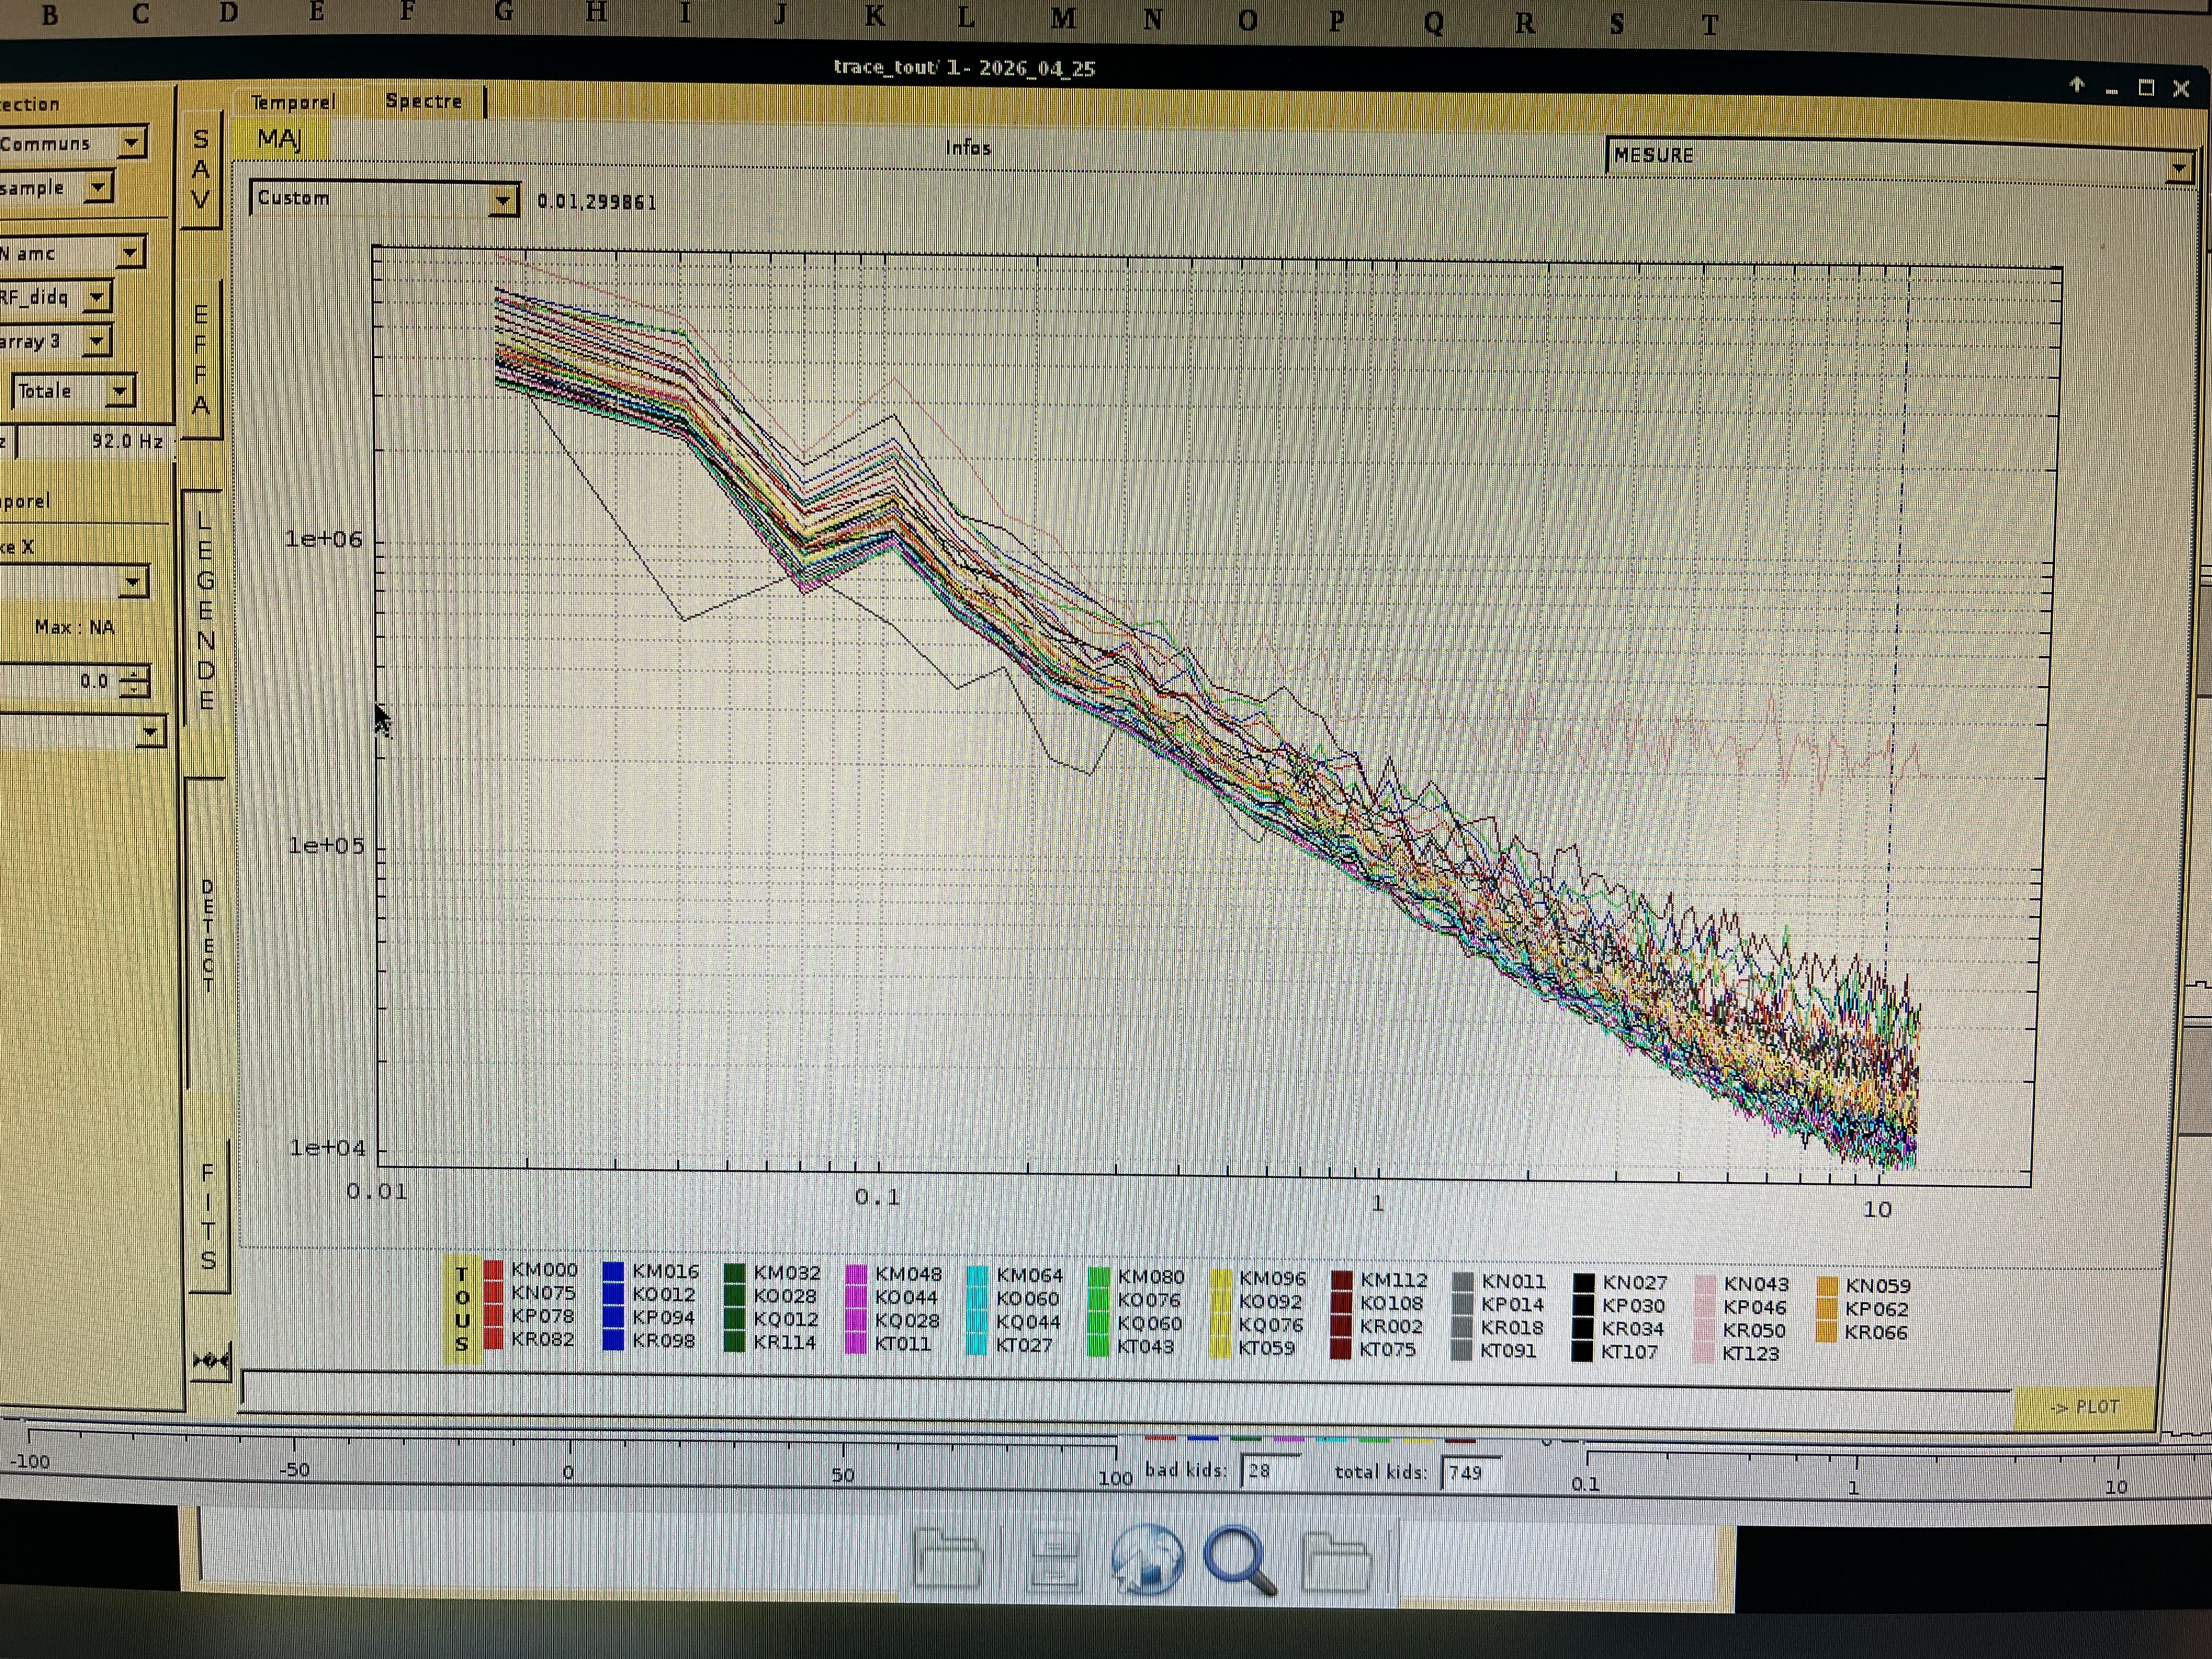
Task: Click the KQ076 legend label
Action: coord(1271,1326)
